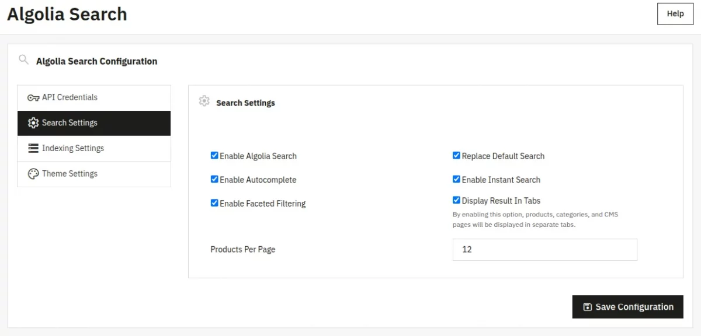Select the Search Settings tab
The image size is (701, 336).
pos(94,123)
